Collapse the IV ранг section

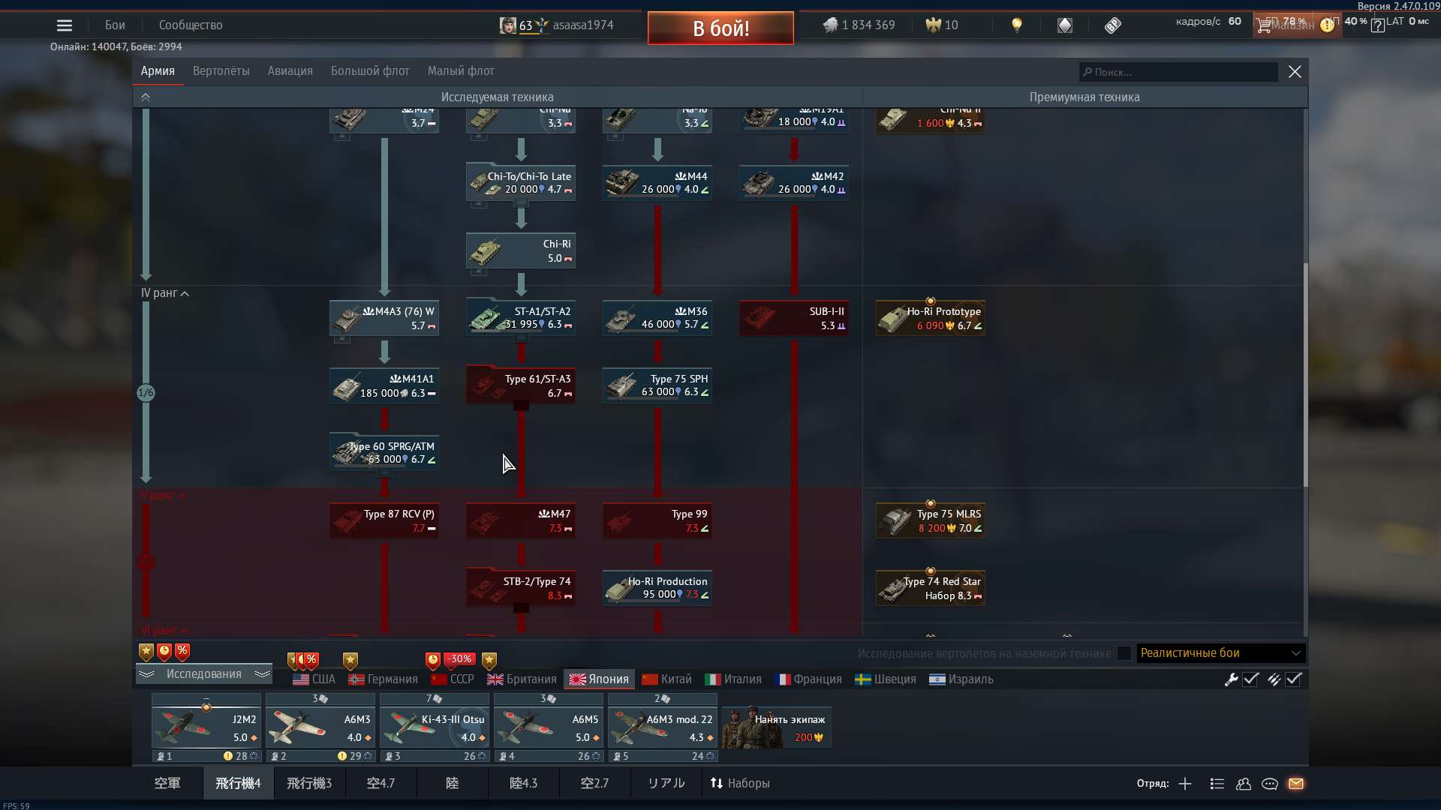[x=165, y=293]
